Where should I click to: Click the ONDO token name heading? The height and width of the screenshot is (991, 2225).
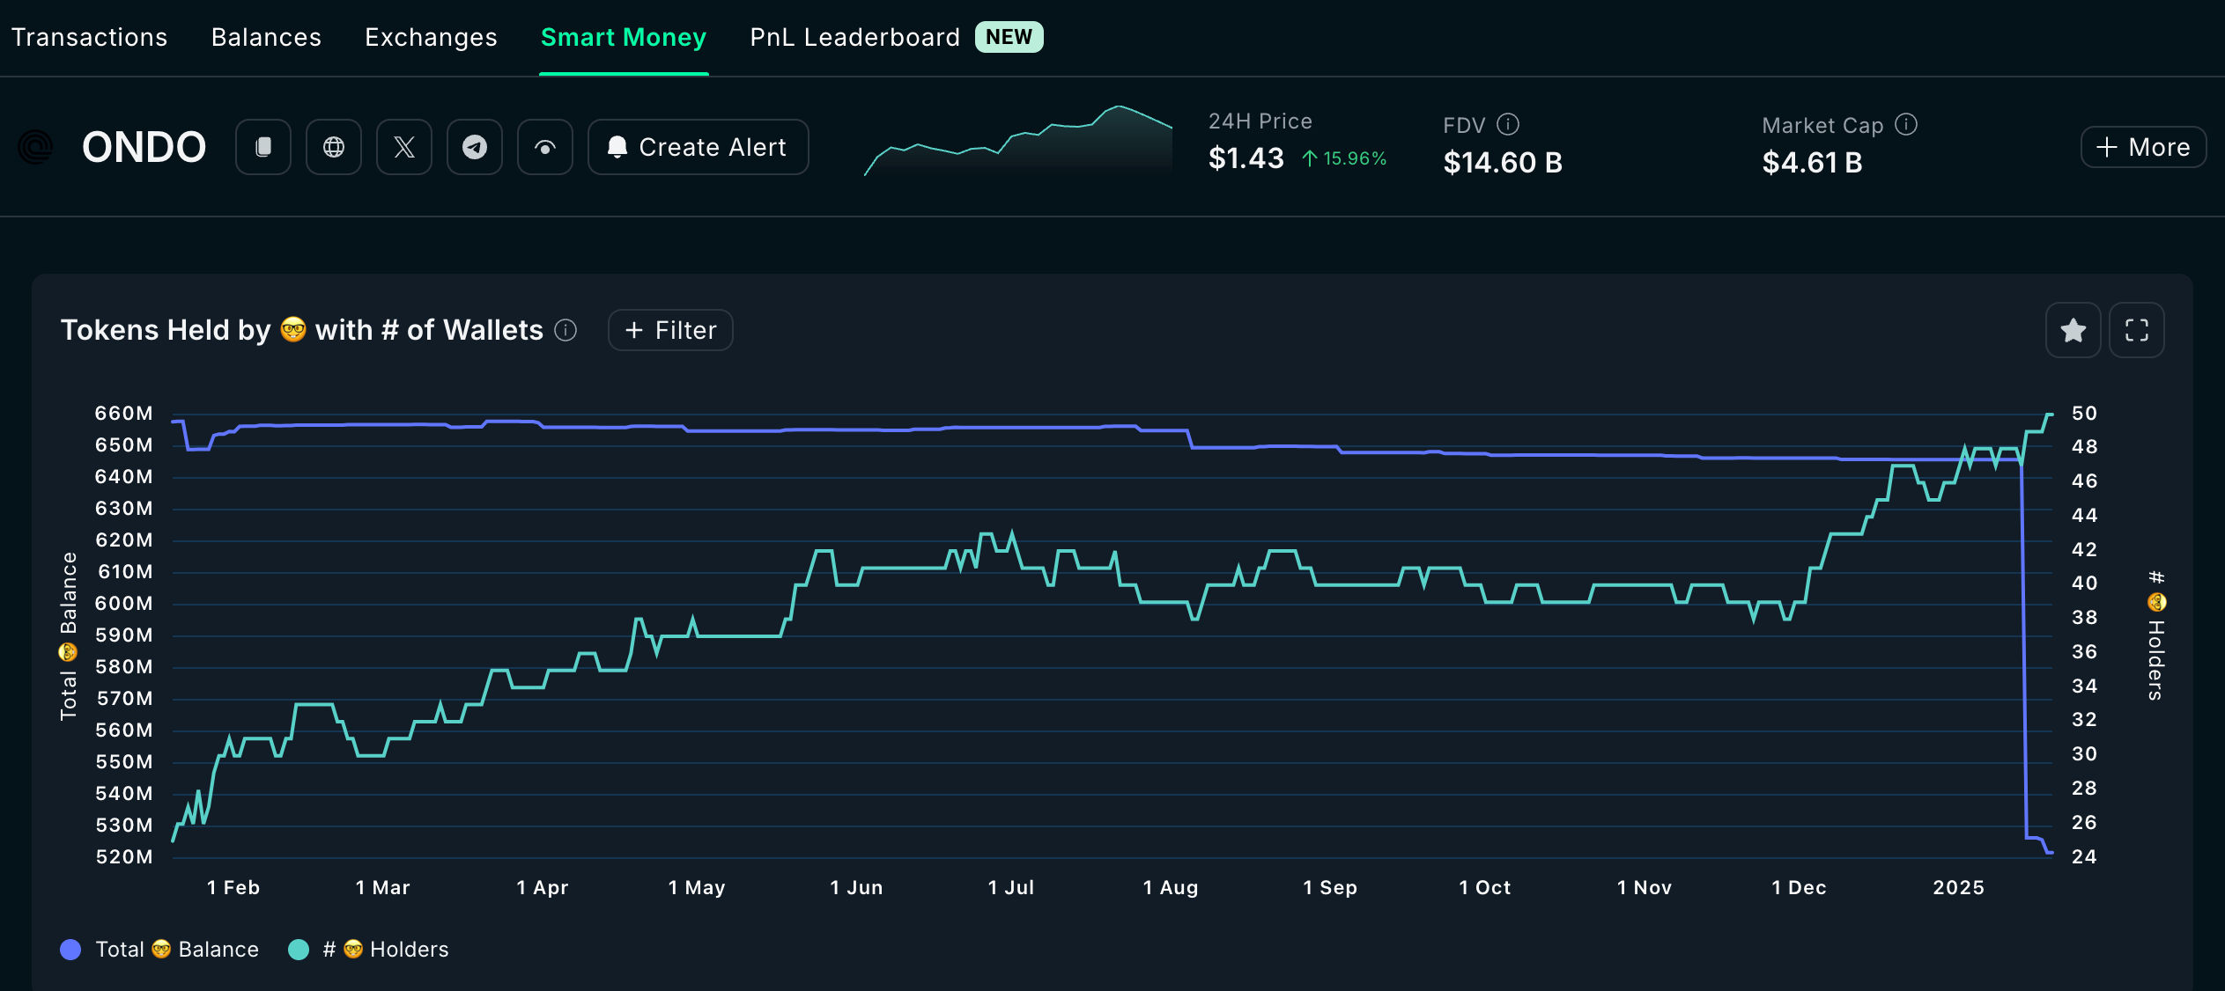pos(144,147)
